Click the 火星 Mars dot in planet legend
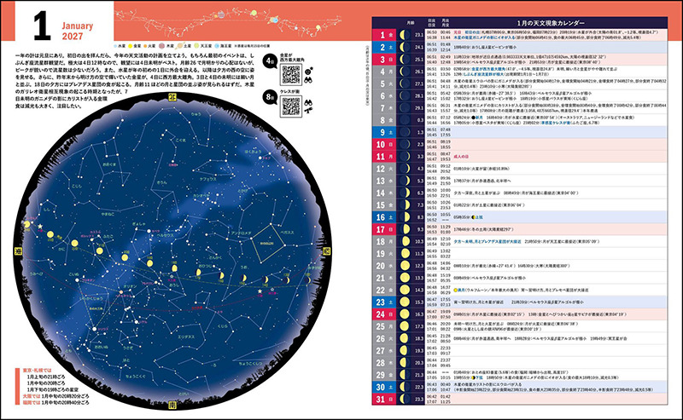 (145, 45)
